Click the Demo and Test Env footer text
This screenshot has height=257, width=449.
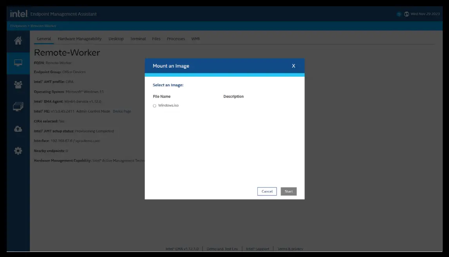point(222,249)
